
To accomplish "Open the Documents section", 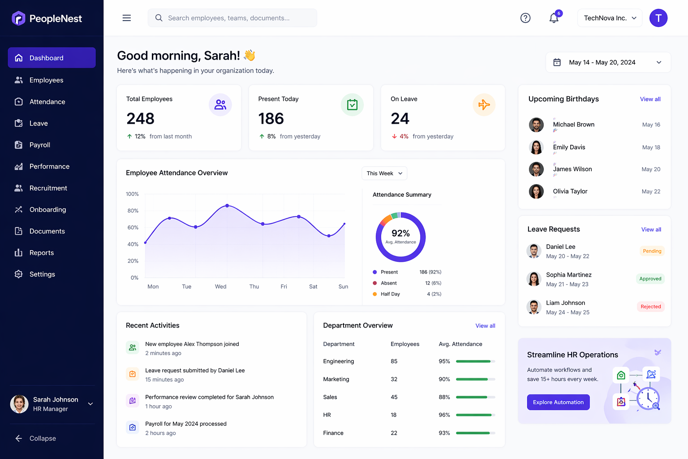I will [x=47, y=231].
